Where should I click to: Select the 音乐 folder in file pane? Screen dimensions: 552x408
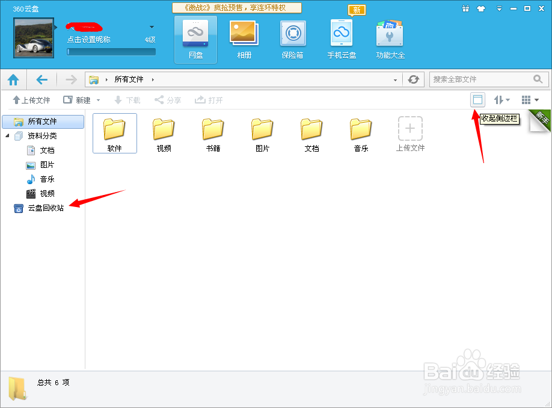point(361,135)
